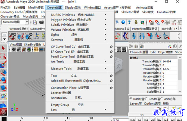Screen dimensions: 187x121
Task: Activate the Scale tool cube icon
Action: pos(3,88)
